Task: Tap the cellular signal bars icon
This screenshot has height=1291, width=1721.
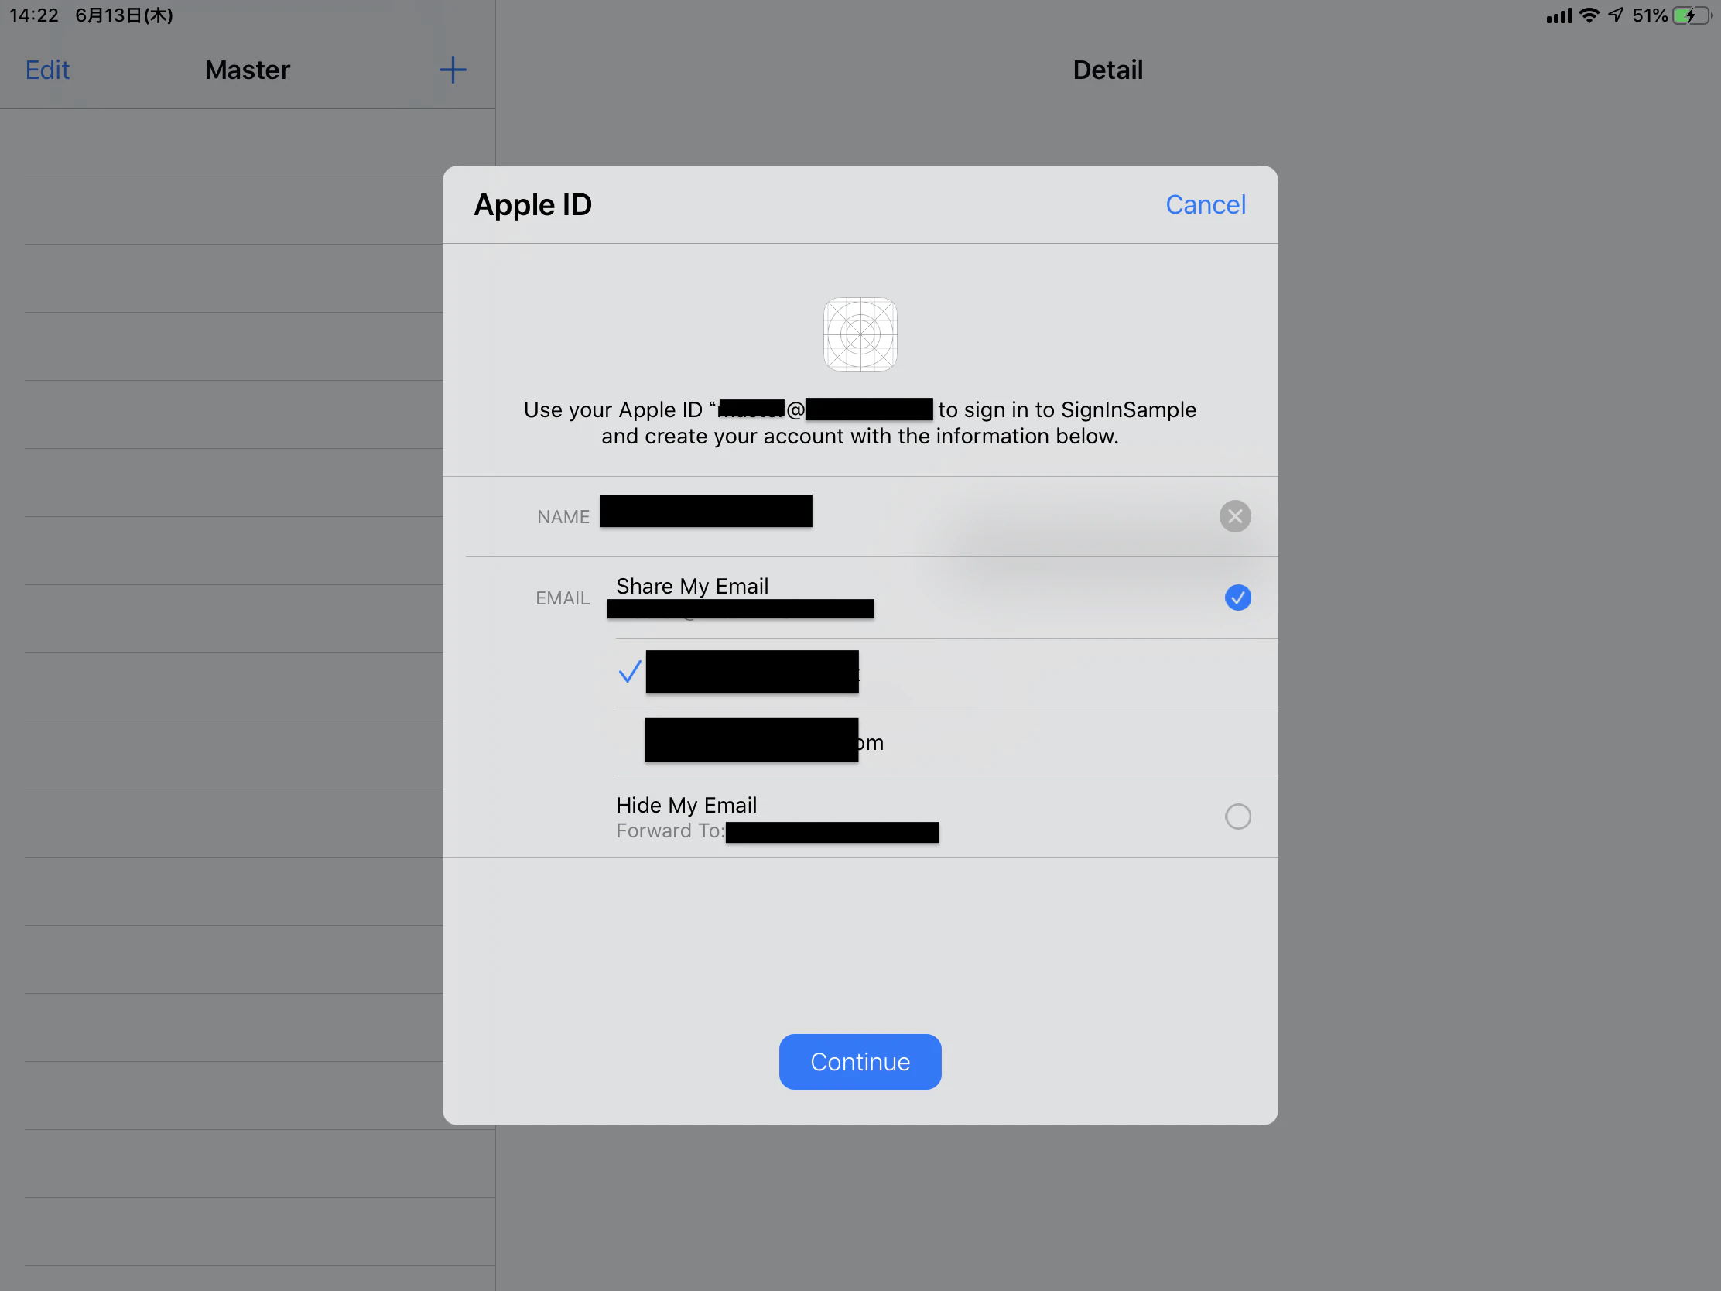Action: click(x=1558, y=15)
